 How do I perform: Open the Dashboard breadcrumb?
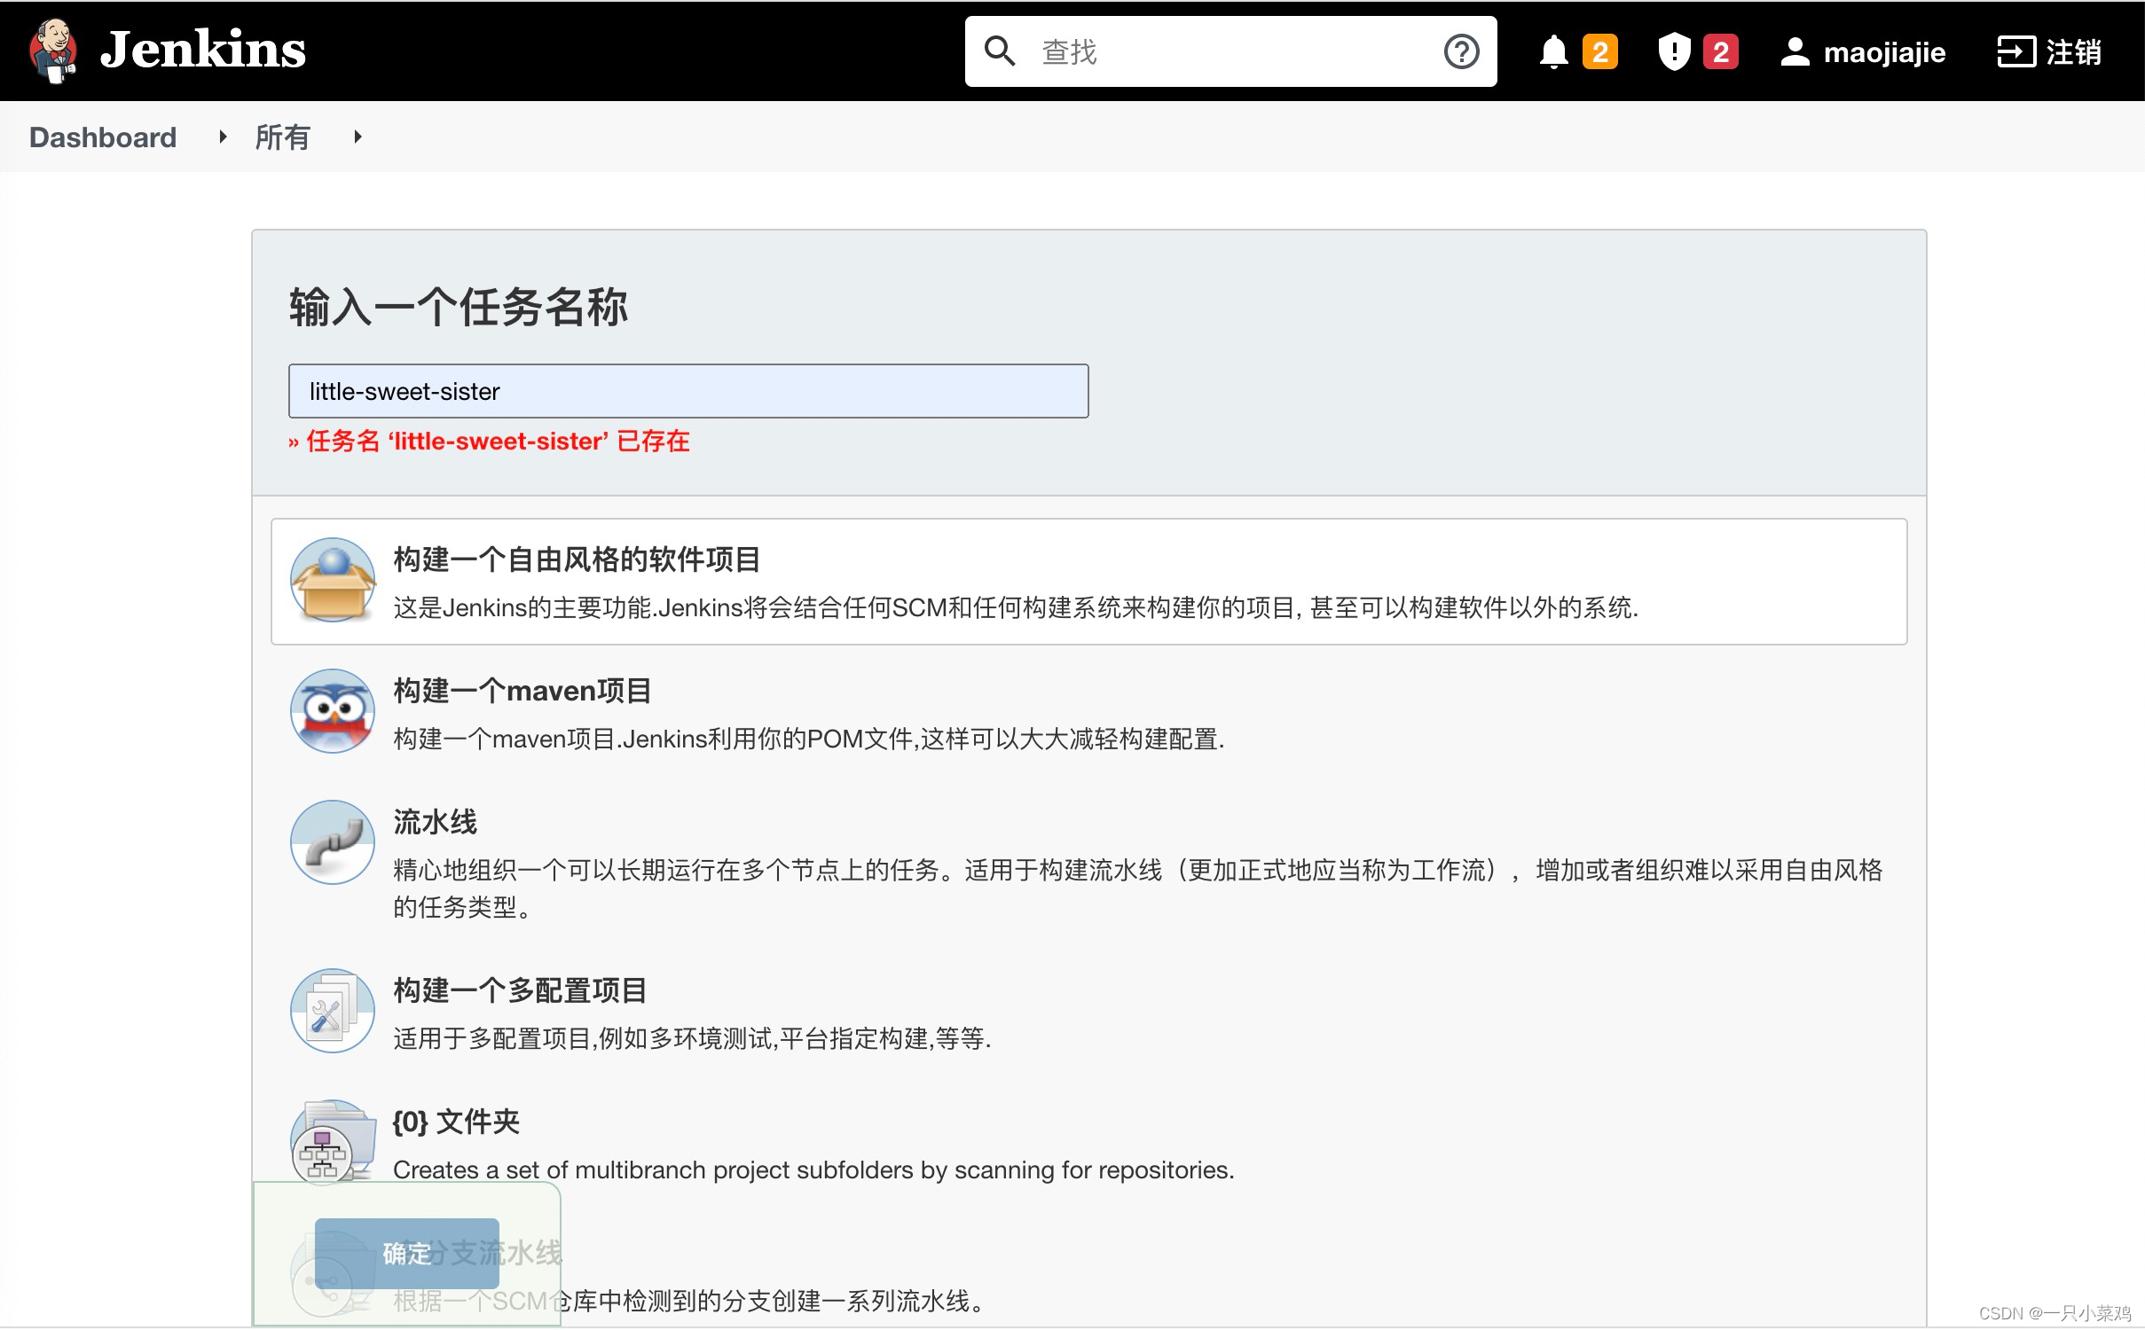coord(103,137)
